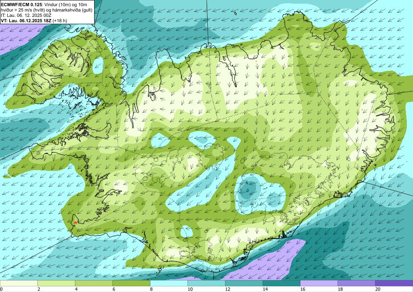Click the initial time 'IT: Lau. 06. 12. 2025 00Z'
The height and width of the screenshot is (292, 413).
point(26,15)
